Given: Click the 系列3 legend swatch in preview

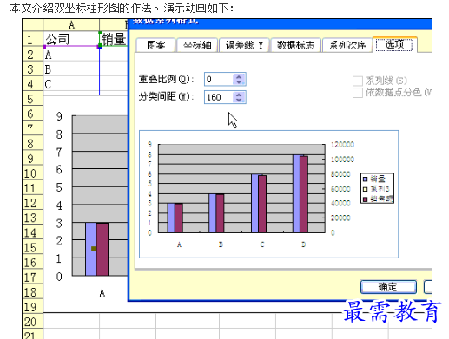Looking at the screenshot, I should click(366, 189).
